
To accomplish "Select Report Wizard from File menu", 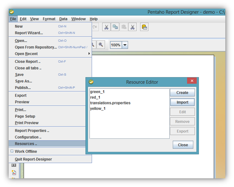I will (29, 33).
